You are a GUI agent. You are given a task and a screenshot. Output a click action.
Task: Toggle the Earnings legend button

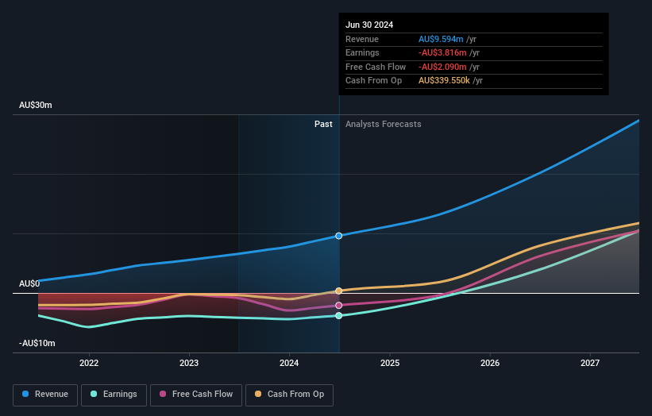click(114, 395)
